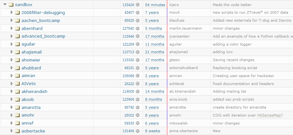
Task: Click the sandbox folder icon
Action: [x=11, y=4]
